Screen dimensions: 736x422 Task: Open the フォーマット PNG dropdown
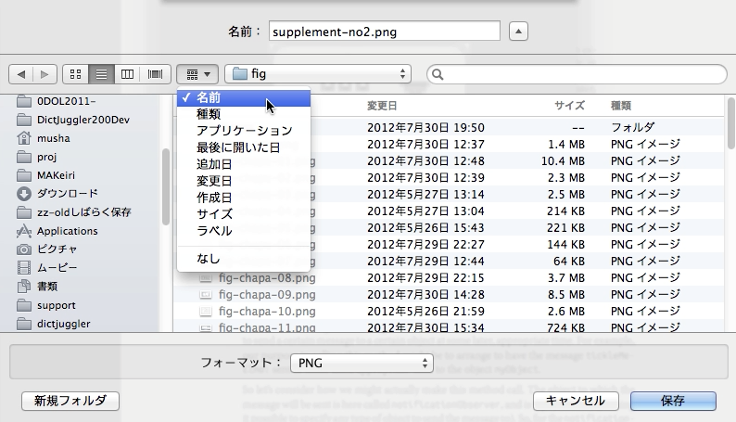point(362,363)
